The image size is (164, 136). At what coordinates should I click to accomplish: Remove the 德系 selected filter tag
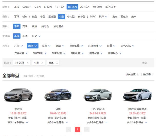57,63
